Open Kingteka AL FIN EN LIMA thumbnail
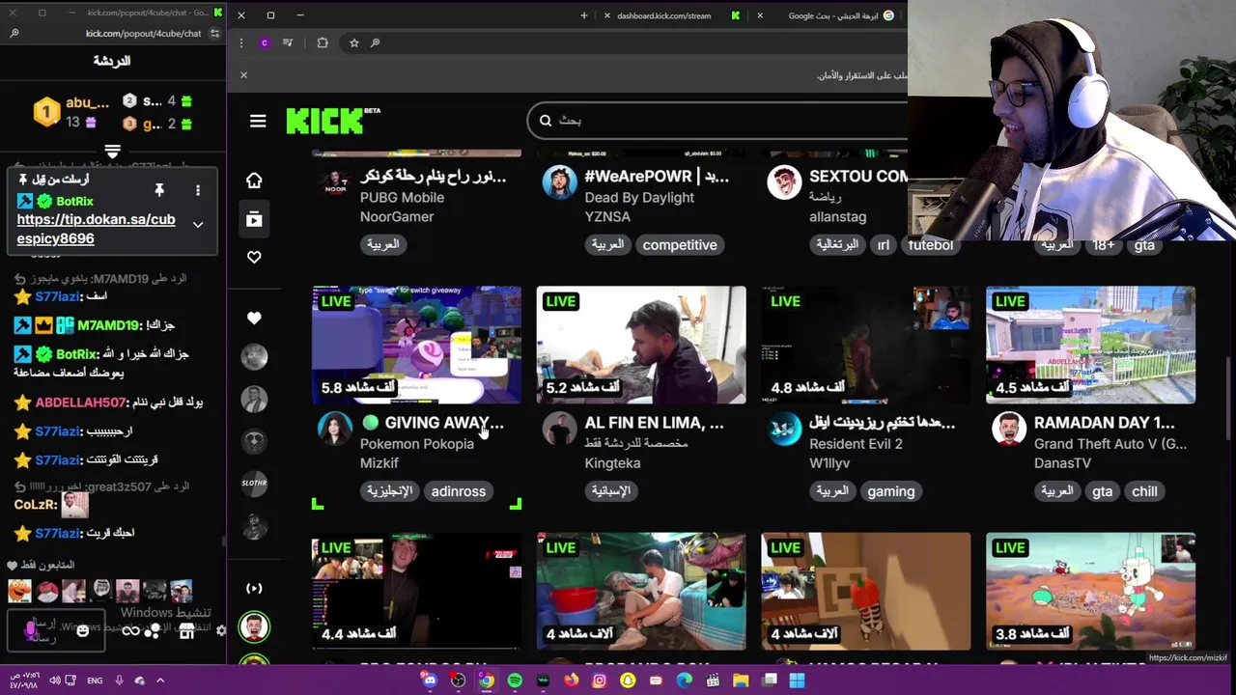Image resolution: width=1236 pixels, height=695 pixels. (641, 345)
